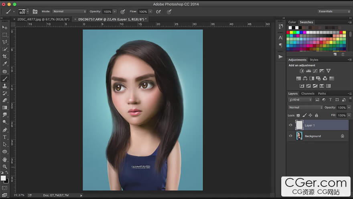The height and width of the screenshot is (199, 353).
Task: Select the Clone Stamp tool
Action: tap(4, 86)
